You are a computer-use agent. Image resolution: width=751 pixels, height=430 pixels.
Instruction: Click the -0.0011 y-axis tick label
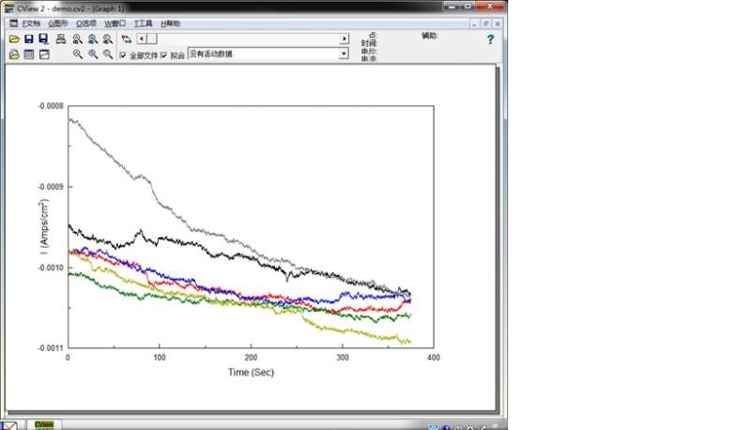(51, 348)
